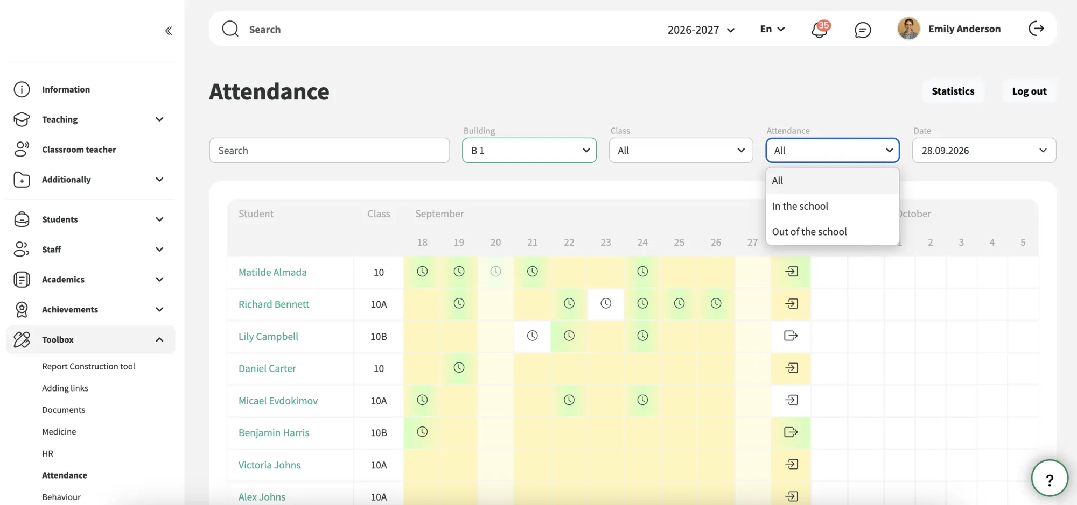Open the Medicine item in Toolbox
The width and height of the screenshot is (1077, 505).
[59, 432]
